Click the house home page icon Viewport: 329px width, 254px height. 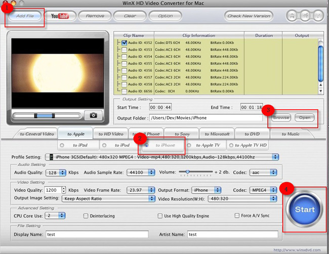(305, 16)
